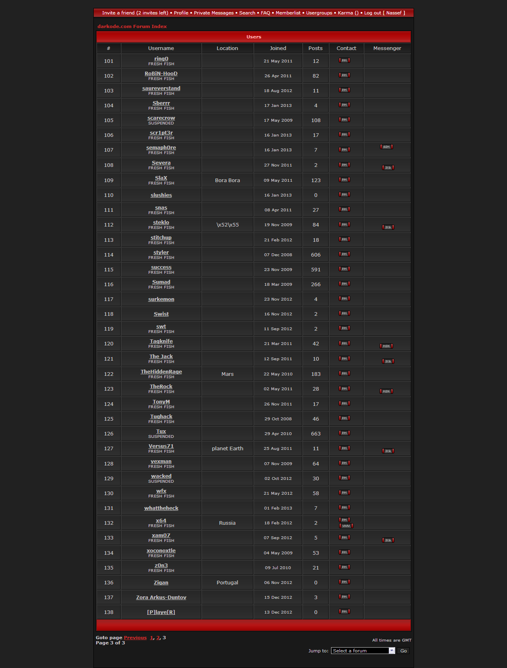Click the Go button
Screen dimensions: 507x668
pos(403,651)
